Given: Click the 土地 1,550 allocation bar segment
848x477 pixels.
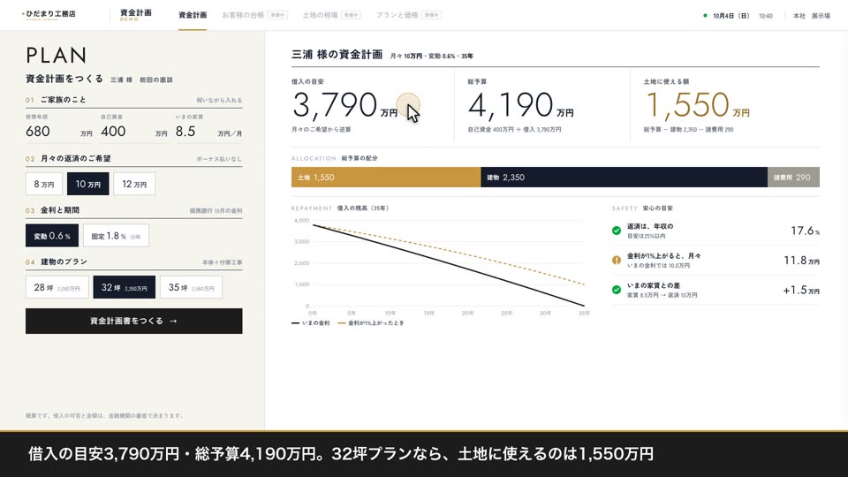Looking at the screenshot, I should click(x=386, y=178).
